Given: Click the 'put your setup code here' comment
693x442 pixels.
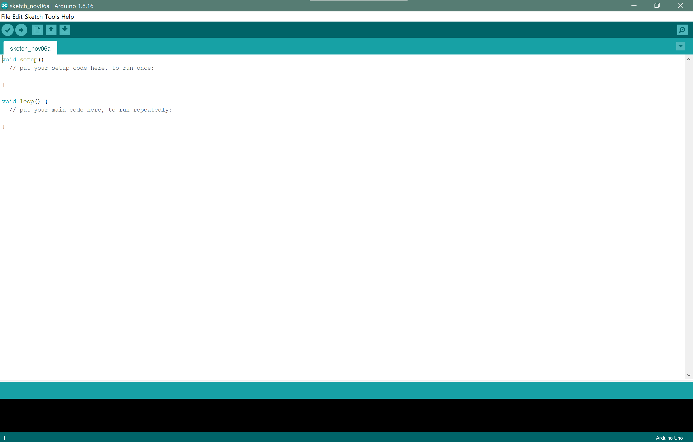Looking at the screenshot, I should [82, 68].
